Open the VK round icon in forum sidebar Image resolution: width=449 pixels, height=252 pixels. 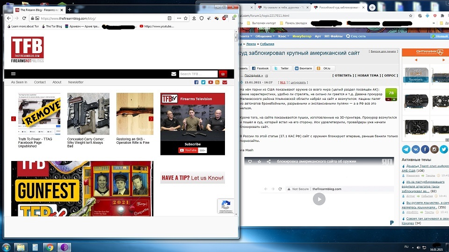point(415,149)
